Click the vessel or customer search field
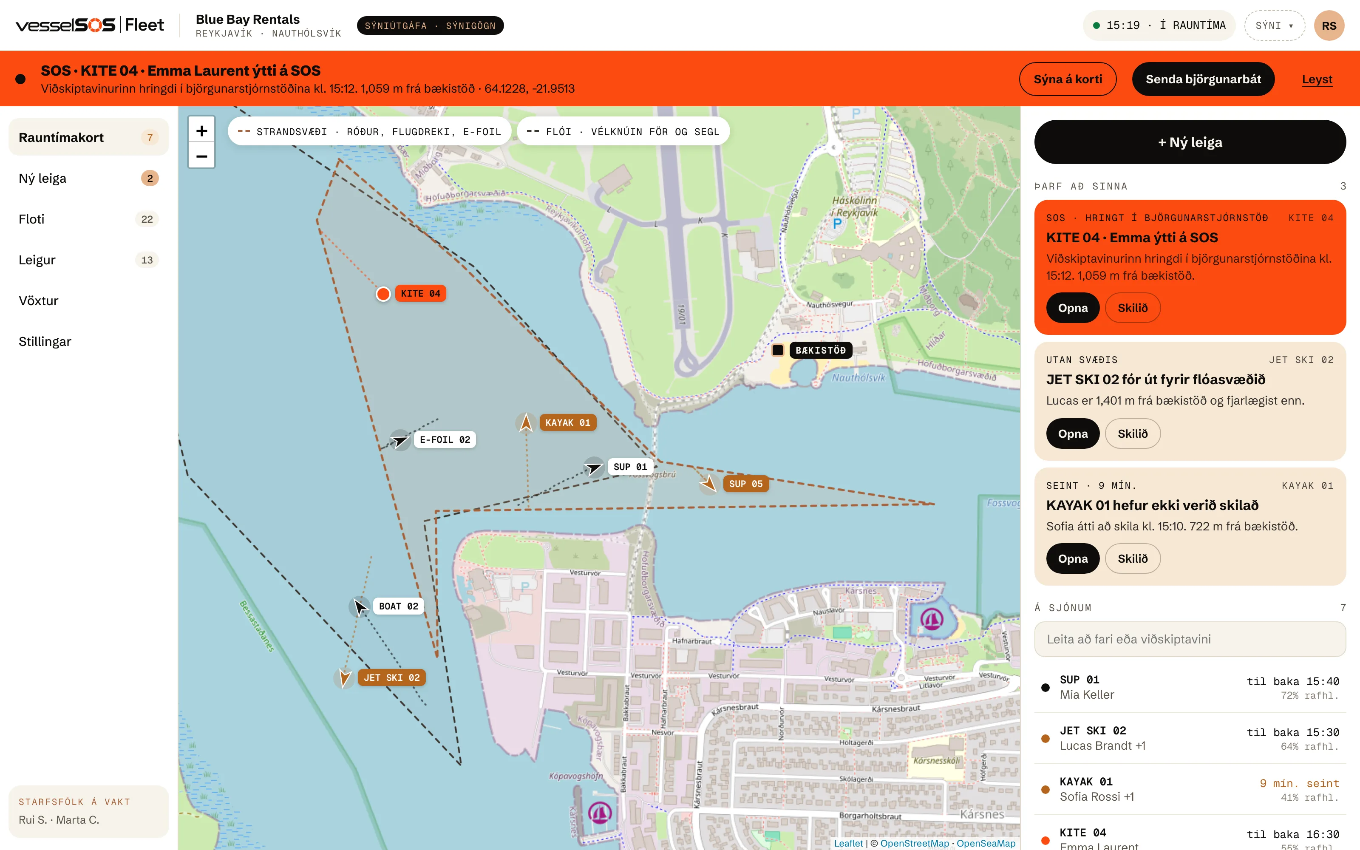1360x850 pixels. 1190,639
